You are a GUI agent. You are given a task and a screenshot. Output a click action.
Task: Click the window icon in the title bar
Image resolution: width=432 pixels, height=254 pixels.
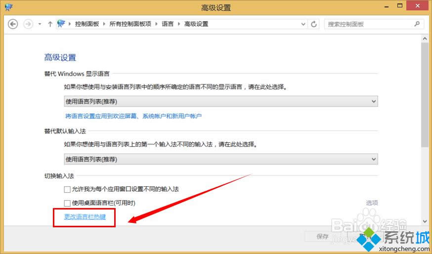tap(8, 7)
